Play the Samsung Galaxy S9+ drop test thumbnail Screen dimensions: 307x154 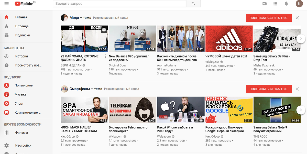[x=277, y=39]
